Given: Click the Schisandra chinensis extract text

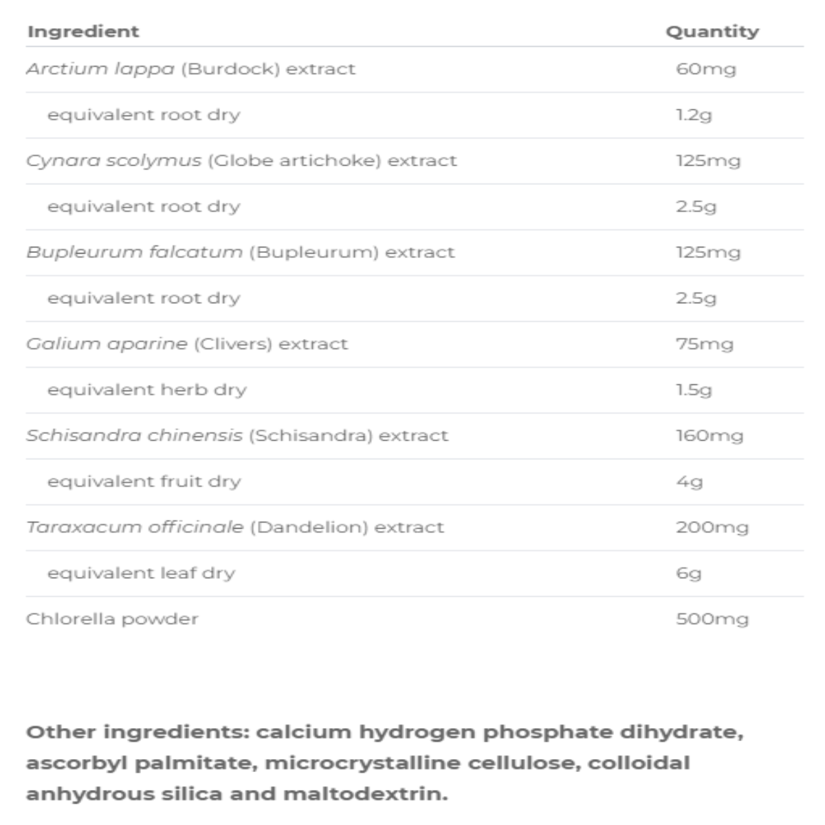Looking at the screenshot, I should click(237, 436).
